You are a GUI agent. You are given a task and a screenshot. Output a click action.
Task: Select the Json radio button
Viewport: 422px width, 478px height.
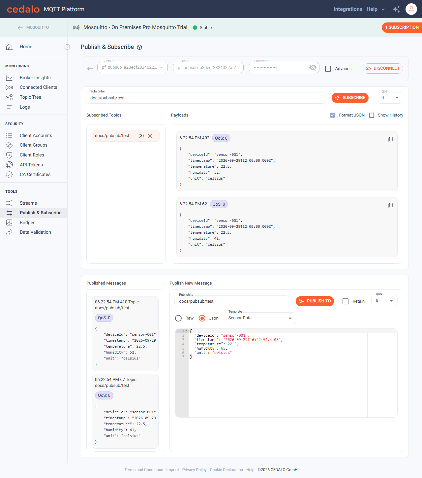pos(202,318)
